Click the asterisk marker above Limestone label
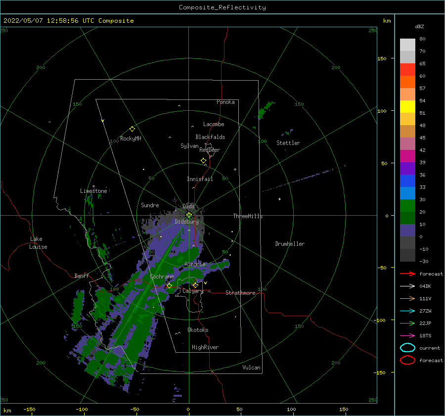Screen dimensions: 445x416 [x=93, y=186]
